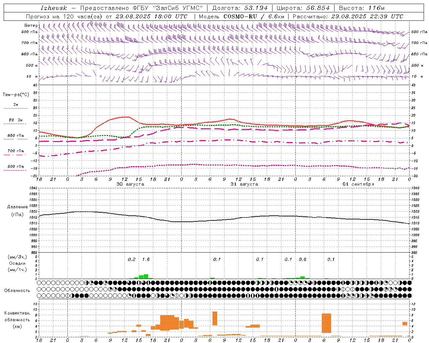Select the 'Долгота: 53.194' longitude value
The image size is (429, 343).
pos(240,8)
